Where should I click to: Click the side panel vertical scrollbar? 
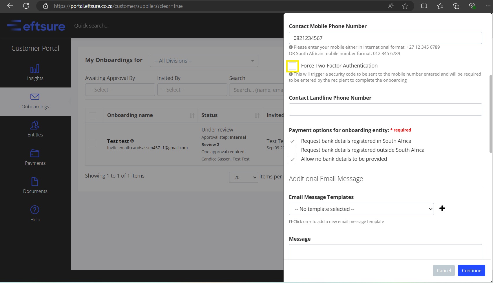pyautogui.click(x=490, y=113)
